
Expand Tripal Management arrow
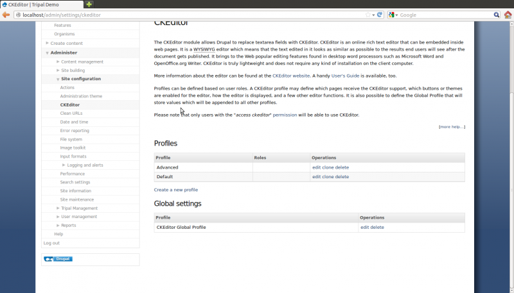[58, 208]
